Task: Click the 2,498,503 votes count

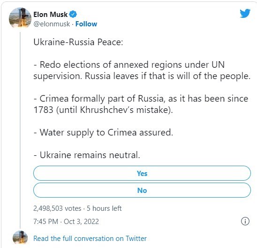Action: (57, 208)
